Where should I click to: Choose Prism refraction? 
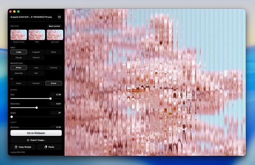tap(19, 67)
